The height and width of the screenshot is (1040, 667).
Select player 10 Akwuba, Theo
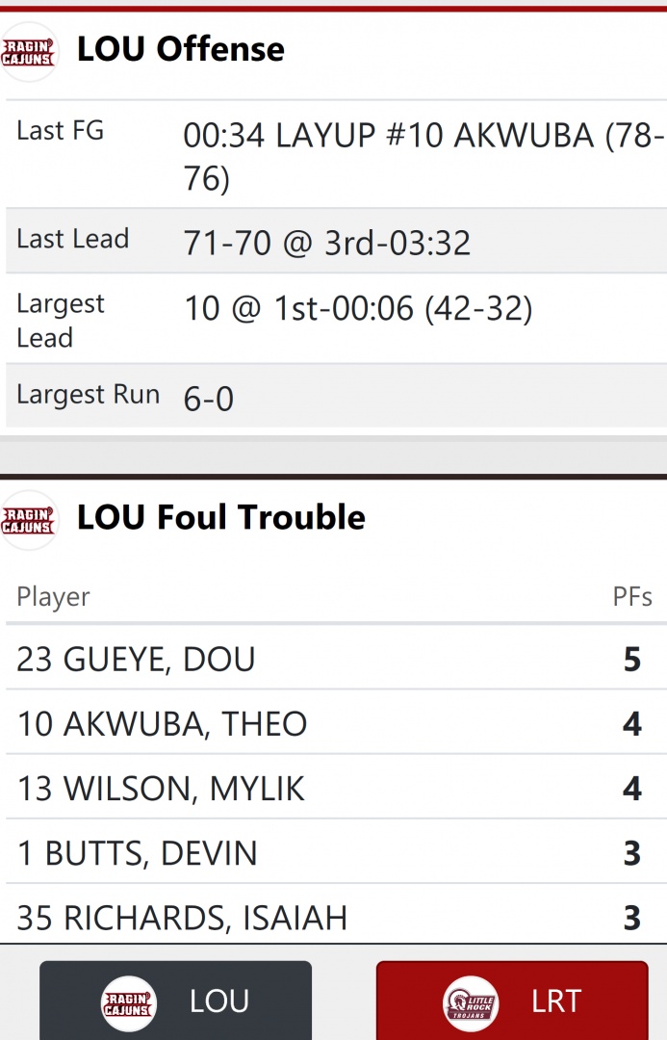pyautogui.click(x=162, y=724)
